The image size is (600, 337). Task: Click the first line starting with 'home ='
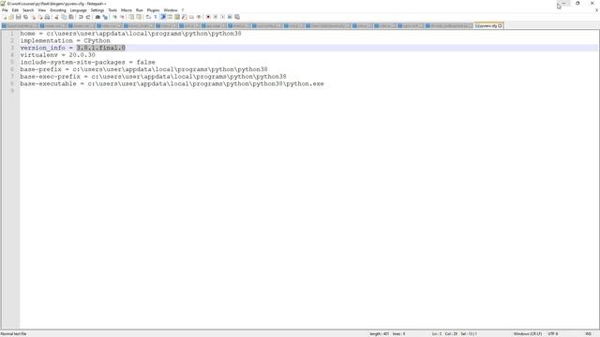130,34
